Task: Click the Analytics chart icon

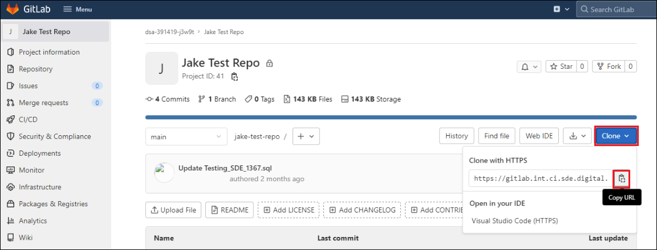Action: (x=11, y=221)
